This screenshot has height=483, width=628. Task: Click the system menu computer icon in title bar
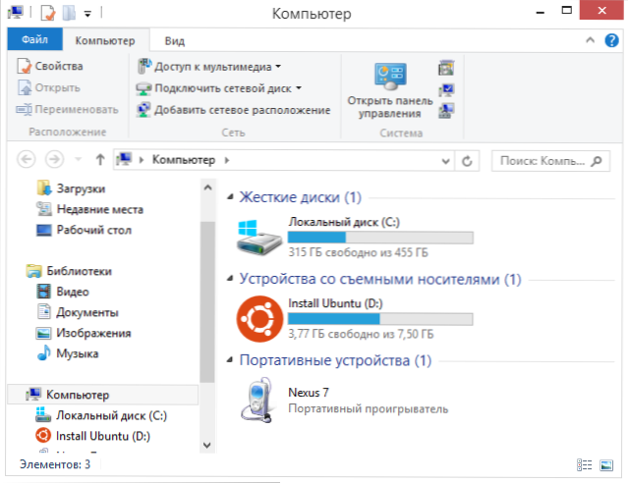click(x=15, y=13)
